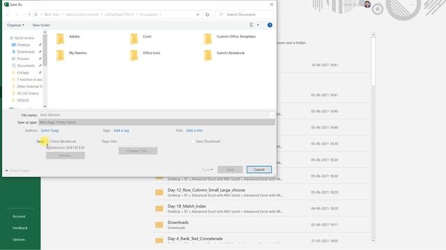Viewport: 446px width, 250px height.
Task: Go to Downloads in navigation pane
Action: (x=23, y=51)
